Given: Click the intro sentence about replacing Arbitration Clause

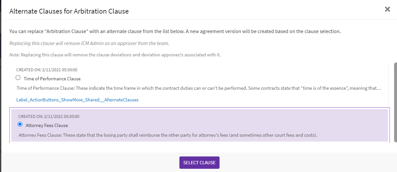Looking at the screenshot, I should coord(175,32).
